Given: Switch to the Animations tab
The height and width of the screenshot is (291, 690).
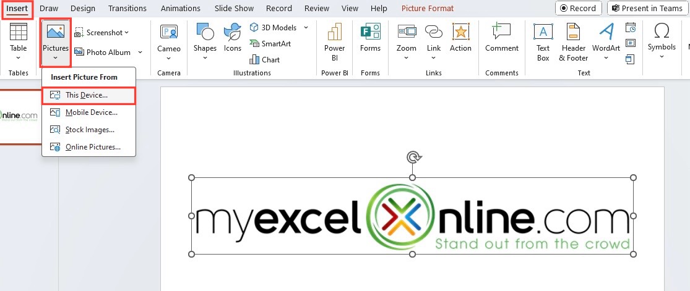Looking at the screenshot, I should 181,9.
